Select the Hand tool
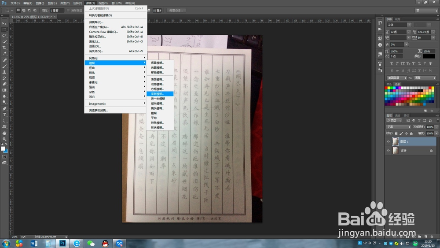The width and height of the screenshot is (440, 248). pyautogui.click(x=4, y=133)
